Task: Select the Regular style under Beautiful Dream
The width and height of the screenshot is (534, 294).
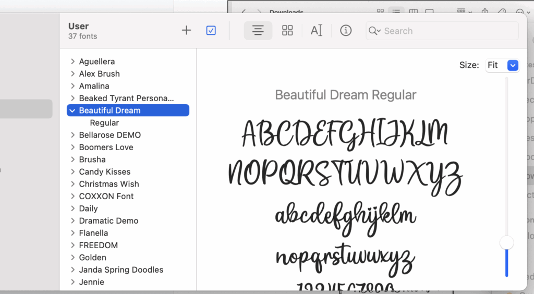Action: click(104, 123)
